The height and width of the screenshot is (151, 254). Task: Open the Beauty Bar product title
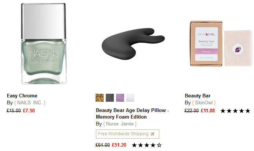(x=198, y=96)
